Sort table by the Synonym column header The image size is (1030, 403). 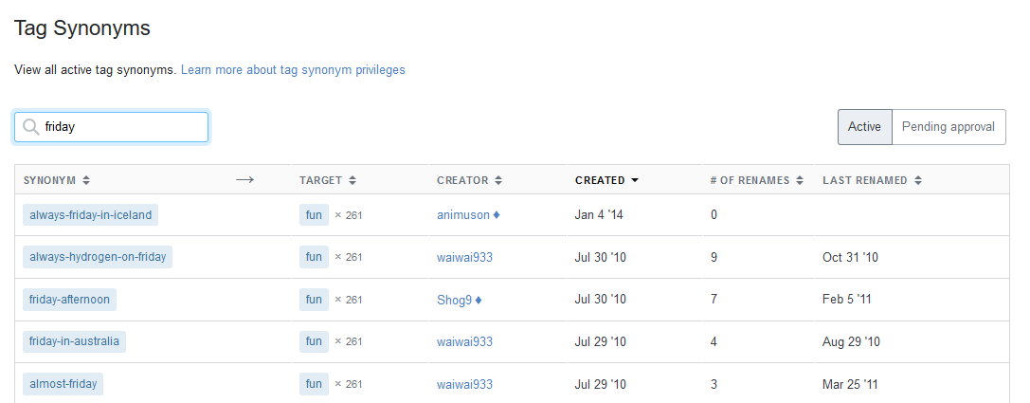pos(50,180)
